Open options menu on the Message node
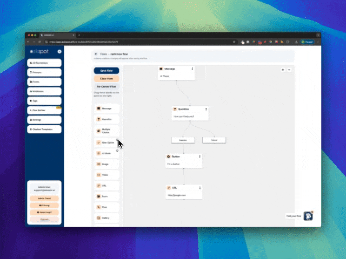Viewport: 346px width, 259px height. click(x=192, y=69)
